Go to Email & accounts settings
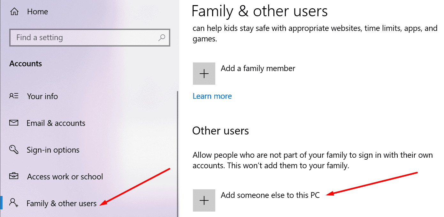 (56, 123)
